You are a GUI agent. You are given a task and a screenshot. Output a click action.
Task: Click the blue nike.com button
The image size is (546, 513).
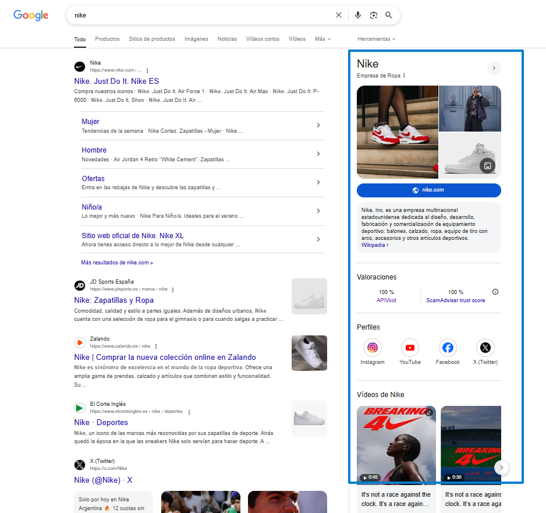tap(428, 190)
